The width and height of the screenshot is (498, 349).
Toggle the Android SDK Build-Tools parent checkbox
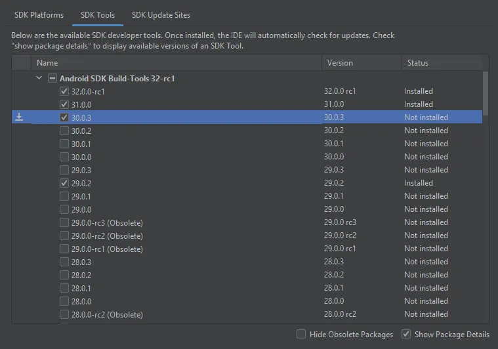point(52,78)
